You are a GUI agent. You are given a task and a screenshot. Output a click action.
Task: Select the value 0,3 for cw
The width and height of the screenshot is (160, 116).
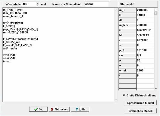coord(146,55)
